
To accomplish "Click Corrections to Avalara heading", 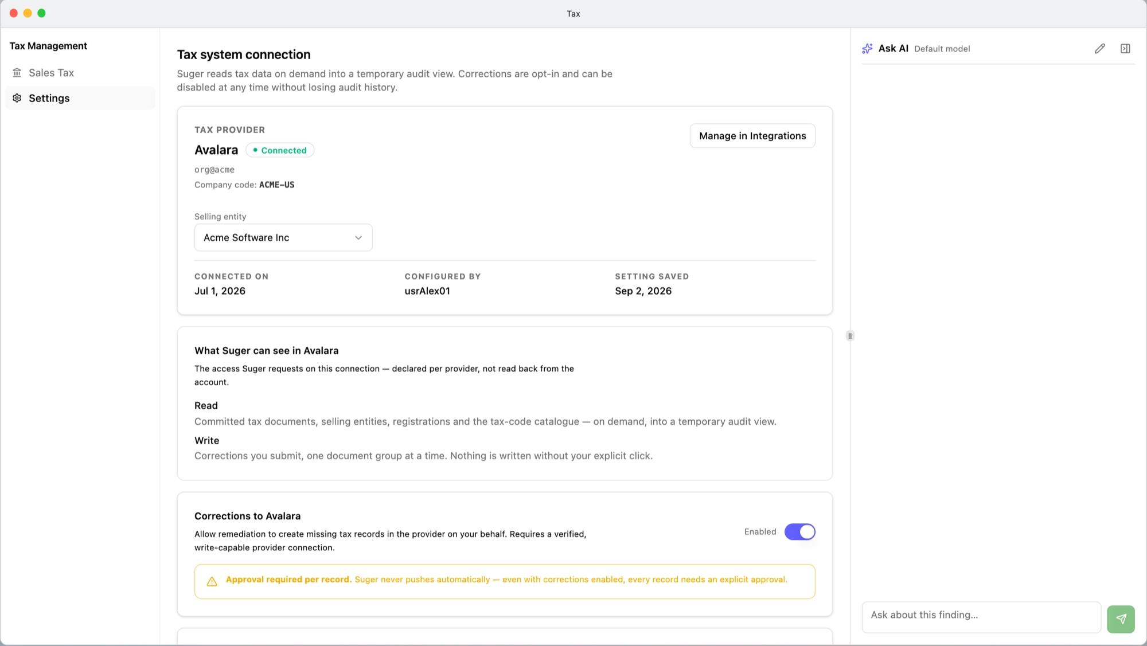I will click(247, 516).
